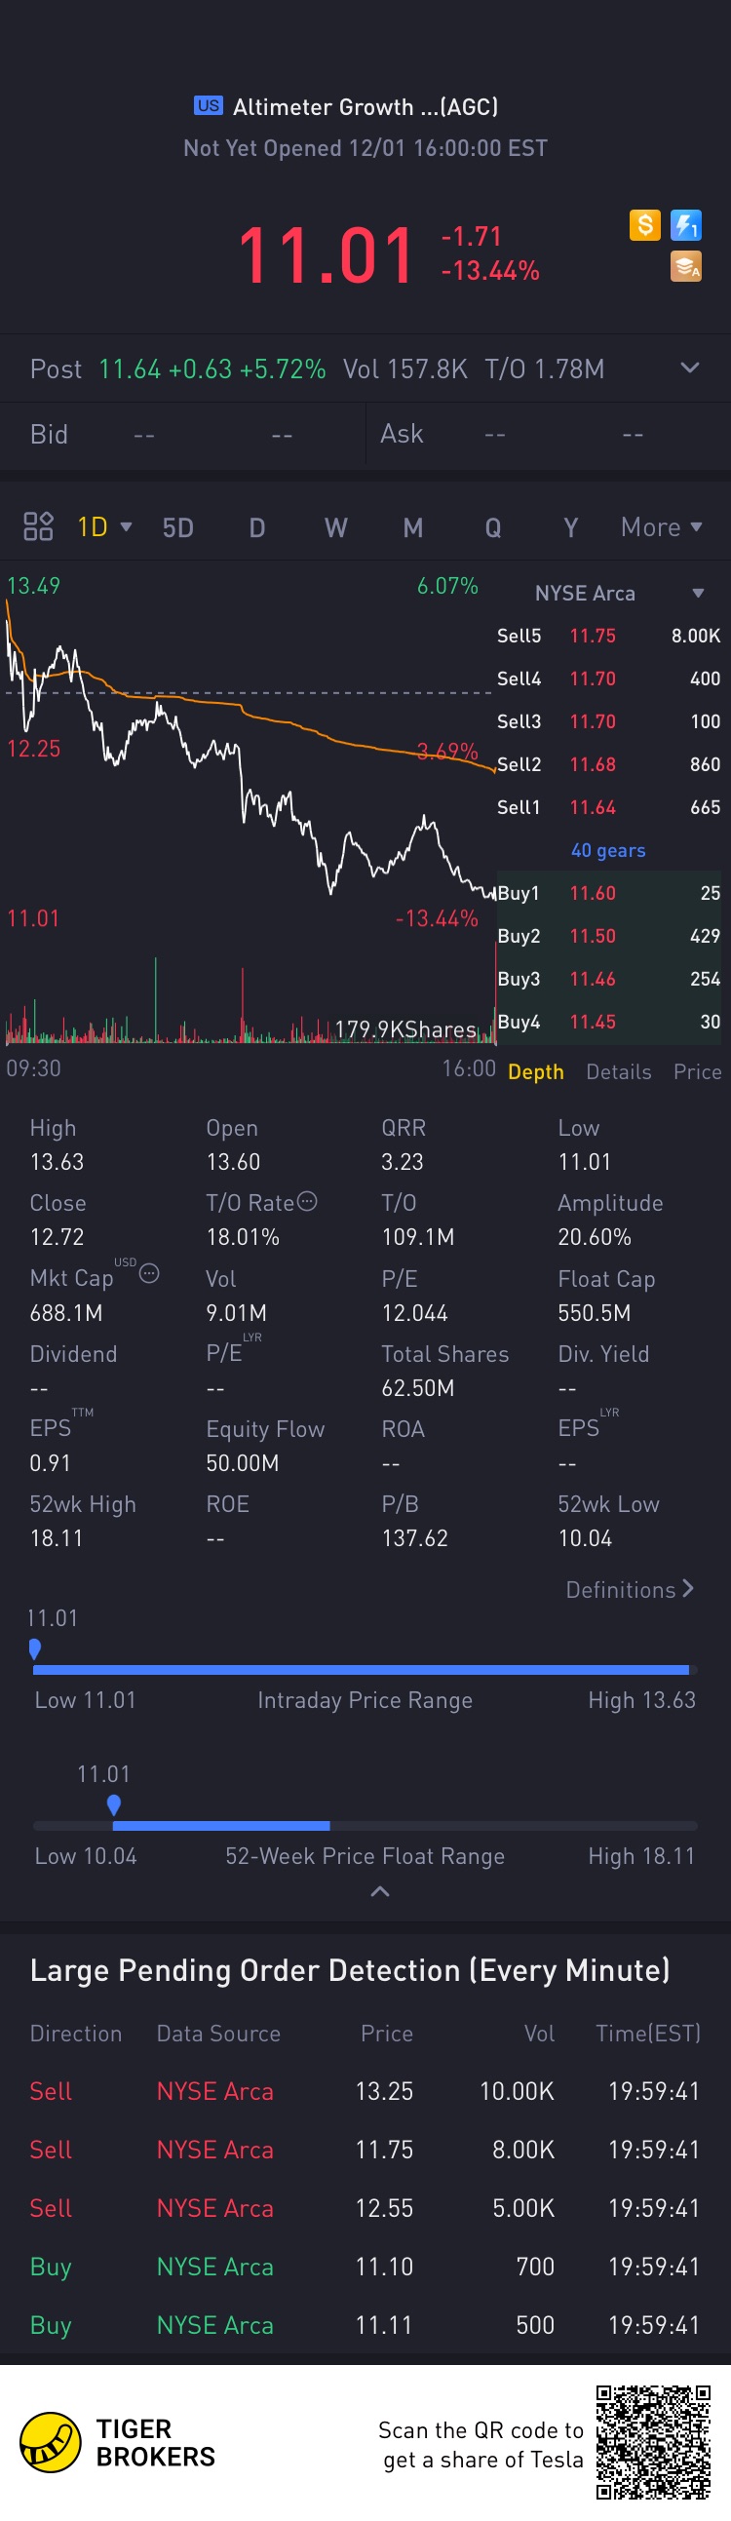Select the Sell3 11.70 100 order row
This screenshot has width=731, height=2521.
pyautogui.click(x=608, y=721)
